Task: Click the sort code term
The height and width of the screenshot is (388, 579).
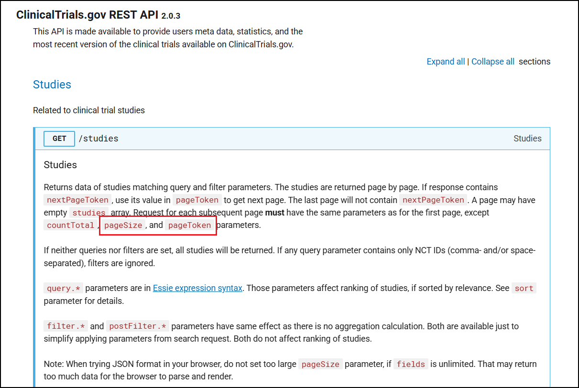Action: pyautogui.click(x=524, y=288)
